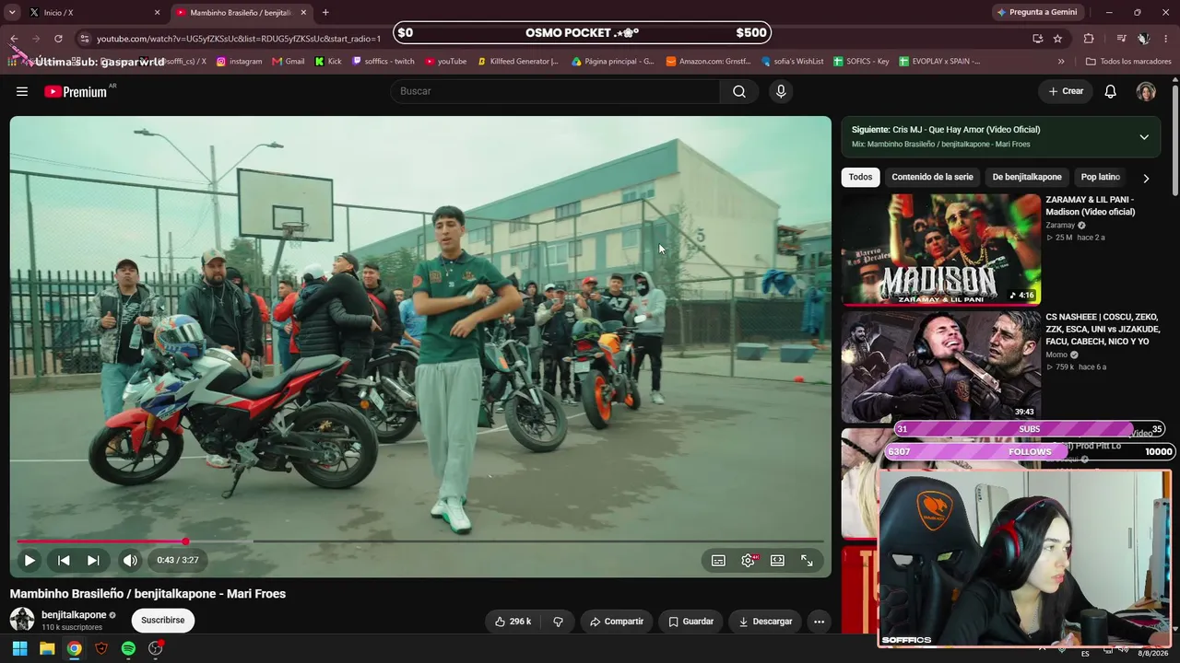1180x663 pixels.
Task: Open the YouTube guide hamburger menu
Action: click(x=22, y=91)
